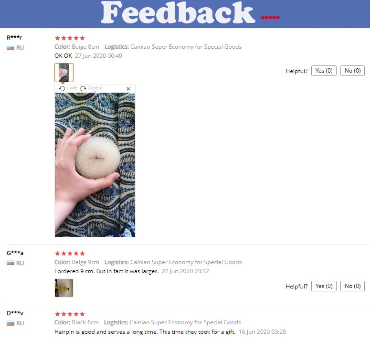Mark the OK OK review as helpful Yes
This screenshot has width=370, height=341.
click(324, 71)
